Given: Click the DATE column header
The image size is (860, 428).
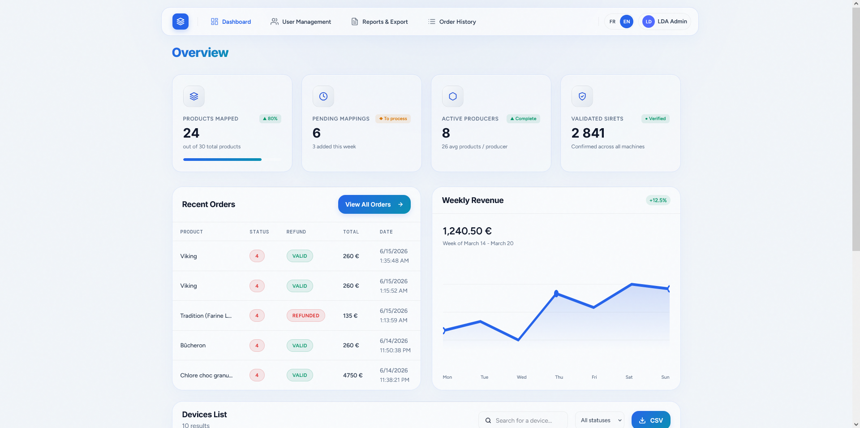Looking at the screenshot, I should coord(386,232).
